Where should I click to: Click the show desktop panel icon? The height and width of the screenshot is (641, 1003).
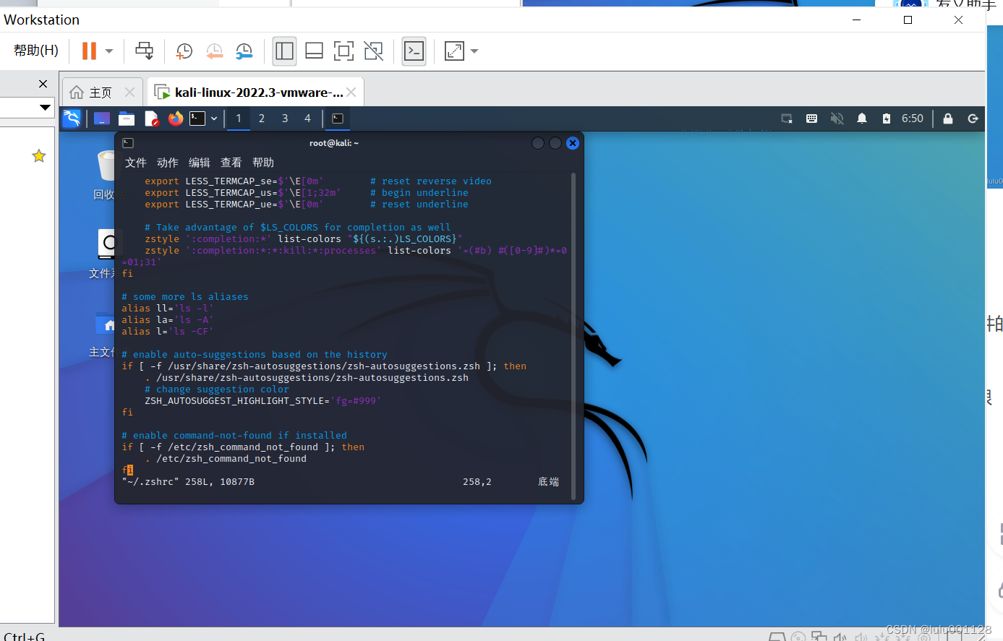102,119
